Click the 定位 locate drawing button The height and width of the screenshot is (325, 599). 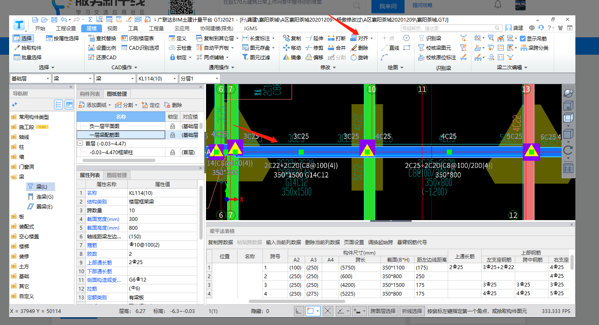[150, 105]
